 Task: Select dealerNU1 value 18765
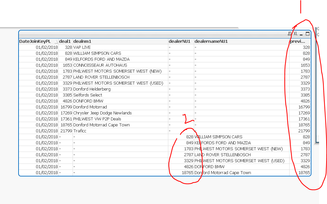pos(188,173)
